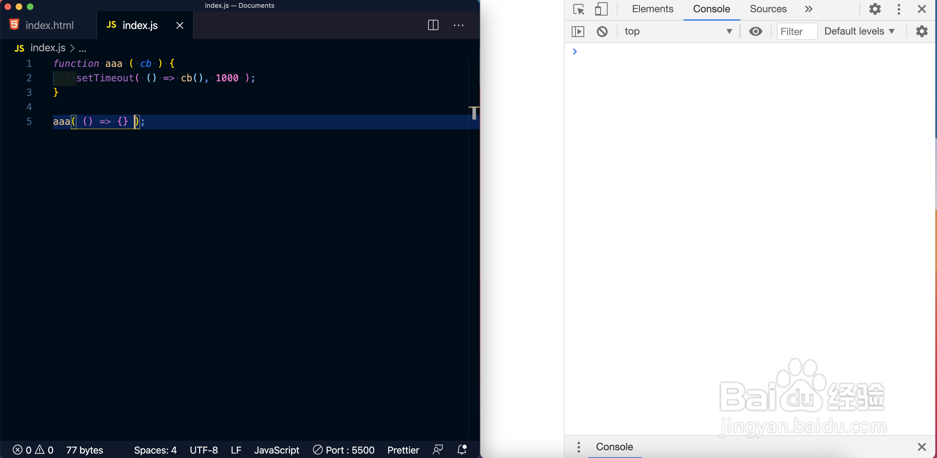Click the setTimeout call in code

pyautogui.click(x=105, y=78)
